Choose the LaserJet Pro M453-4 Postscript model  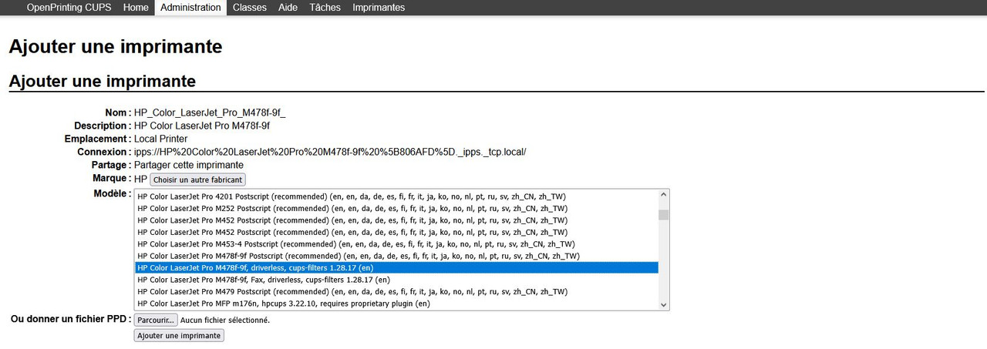point(396,243)
